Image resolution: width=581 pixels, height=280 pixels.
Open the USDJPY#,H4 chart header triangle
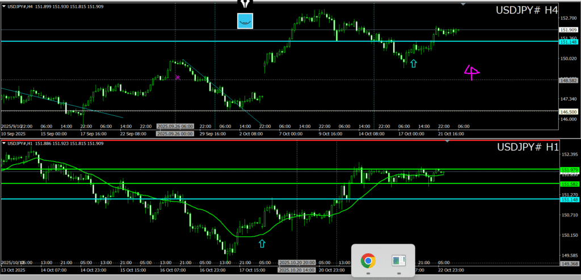coord(4,6)
